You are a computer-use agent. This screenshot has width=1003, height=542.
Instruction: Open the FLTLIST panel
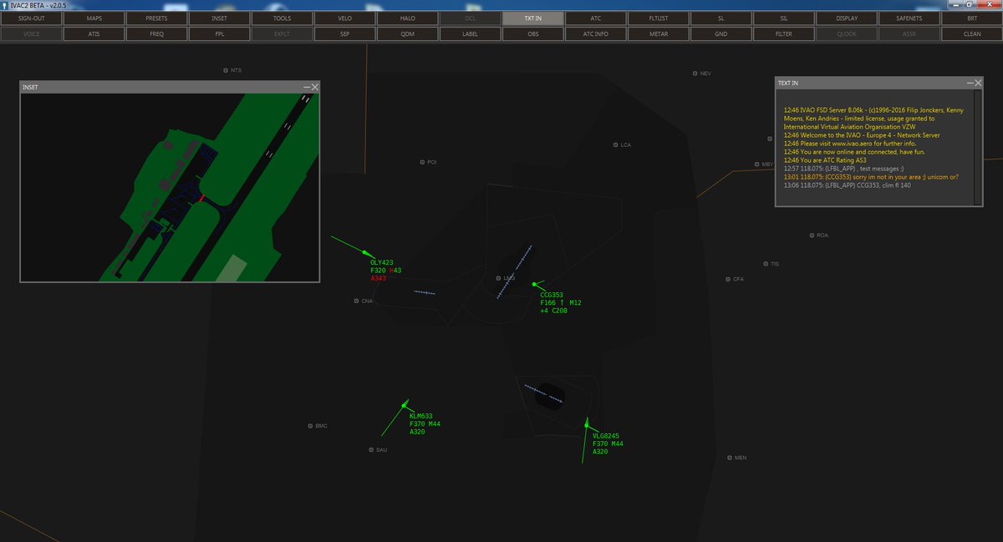(x=658, y=18)
